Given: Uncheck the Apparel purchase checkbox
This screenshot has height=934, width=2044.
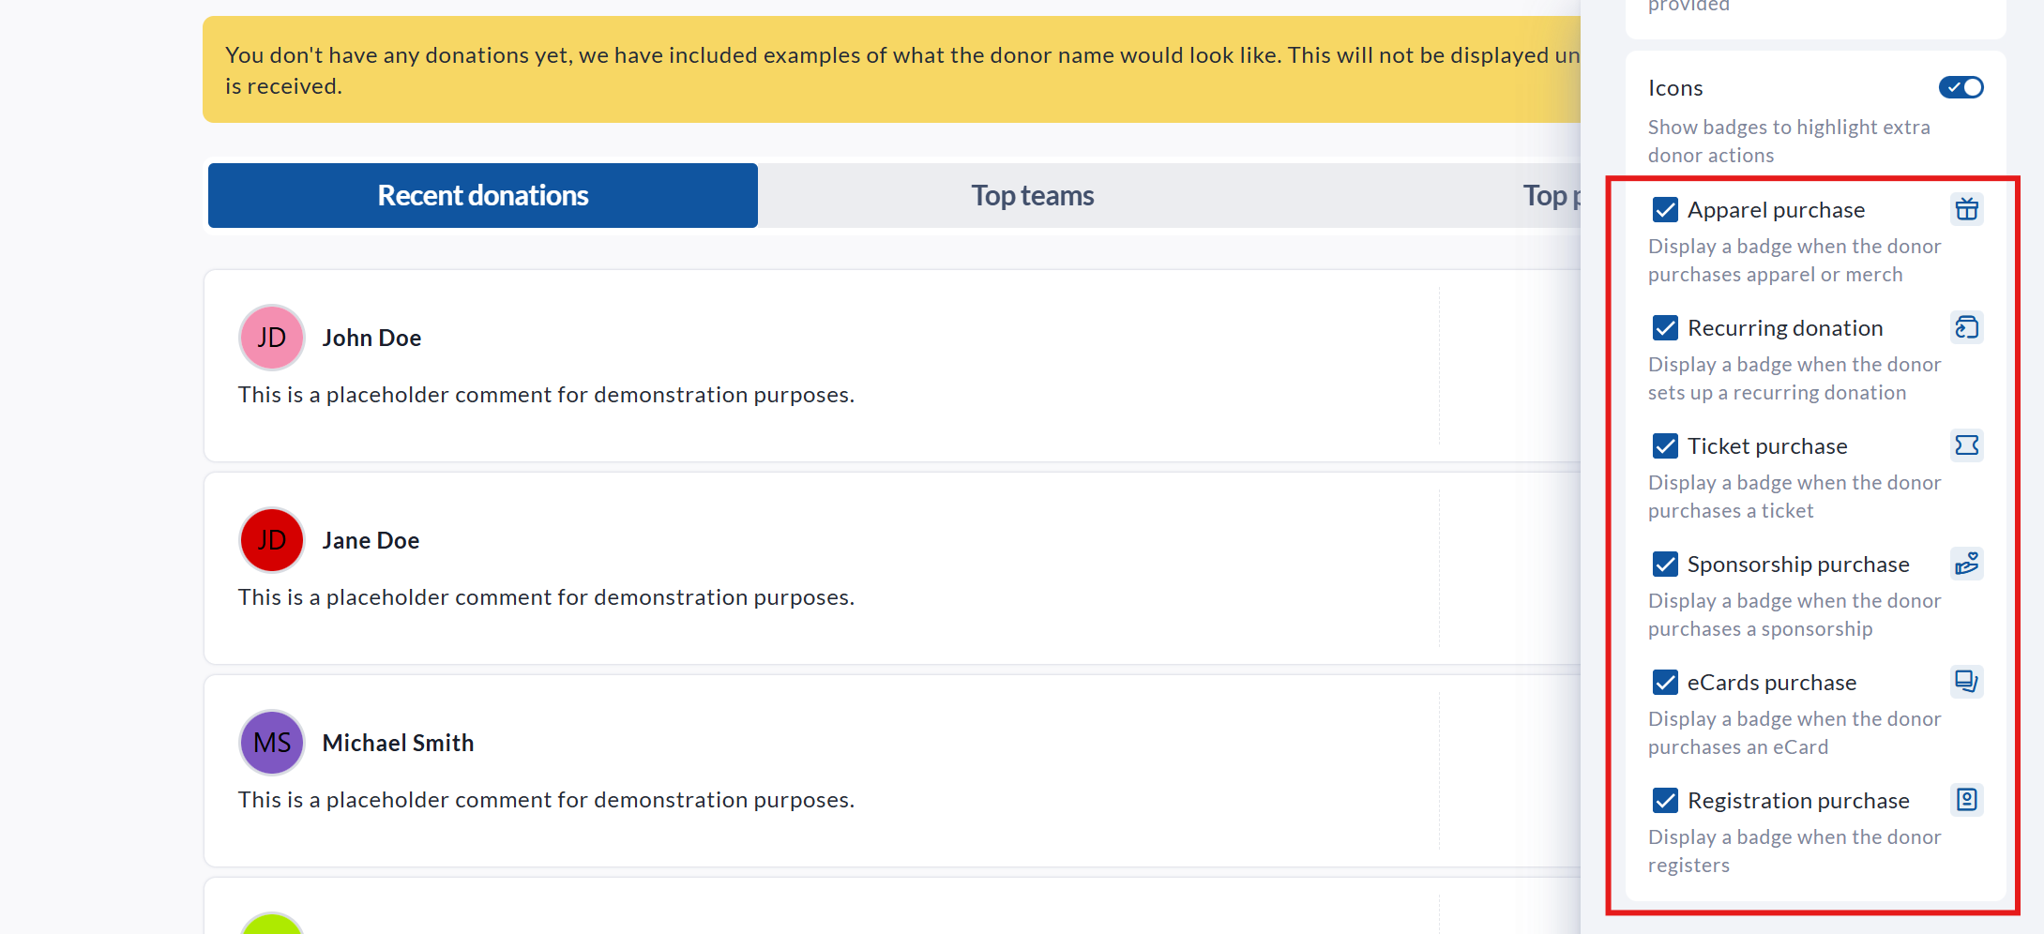Looking at the screenshot, I should [x=1665, y=210].
